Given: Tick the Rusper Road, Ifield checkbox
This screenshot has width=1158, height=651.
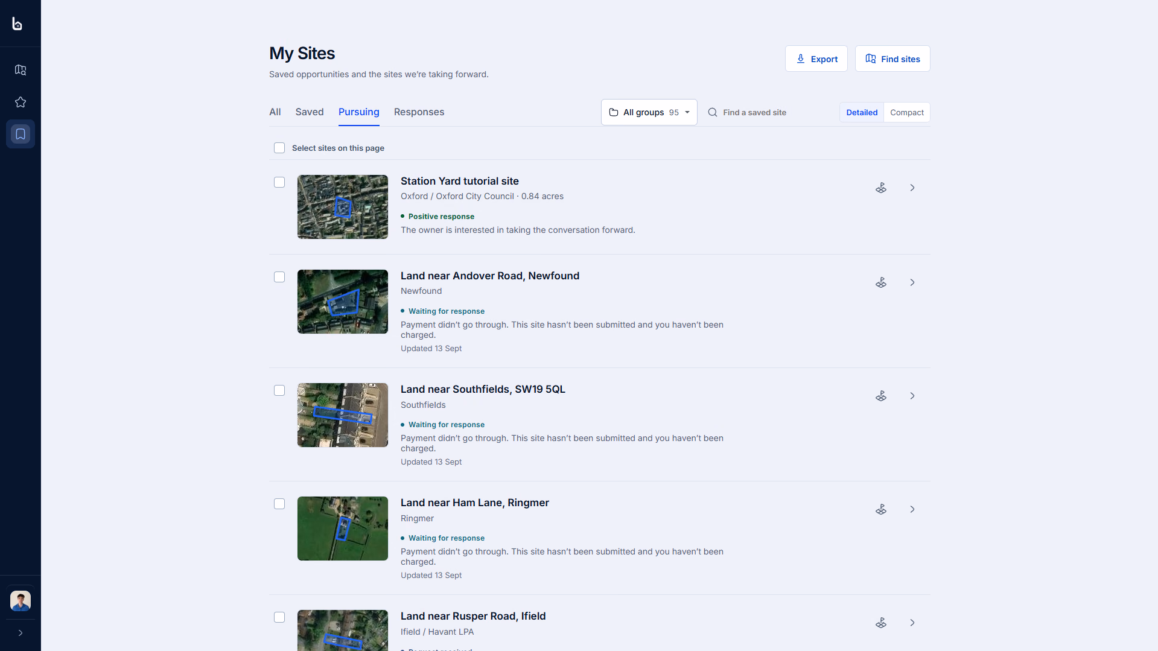Looking at the screenshot, I should pyautogui.click(x=279, y=617).
